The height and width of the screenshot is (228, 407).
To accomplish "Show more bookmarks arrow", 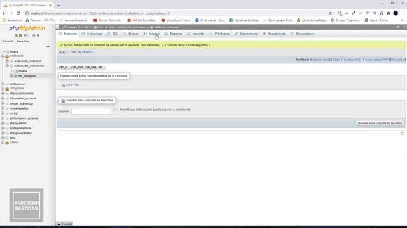I will pyautogui.click(x=403, y=20).
